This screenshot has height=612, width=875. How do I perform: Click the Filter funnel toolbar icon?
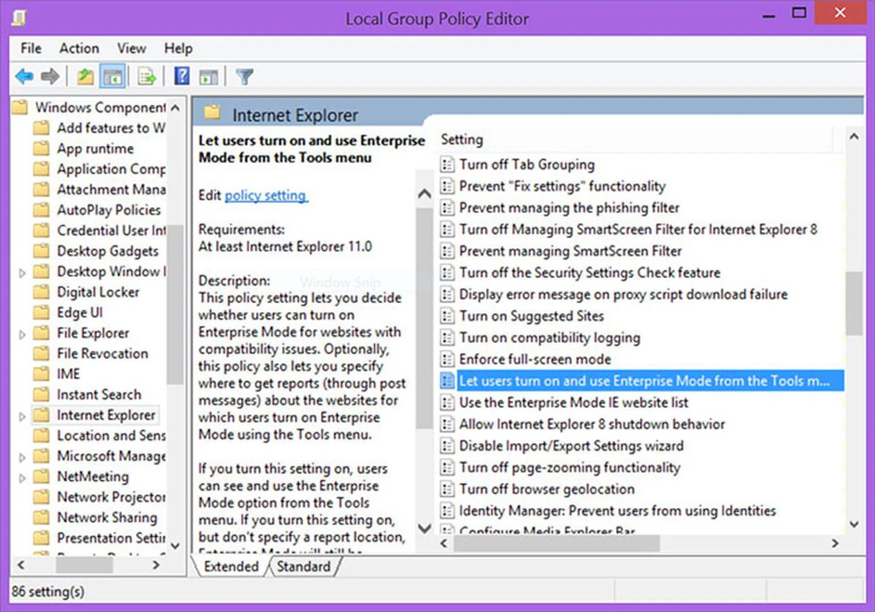click(x=244, y=76)
